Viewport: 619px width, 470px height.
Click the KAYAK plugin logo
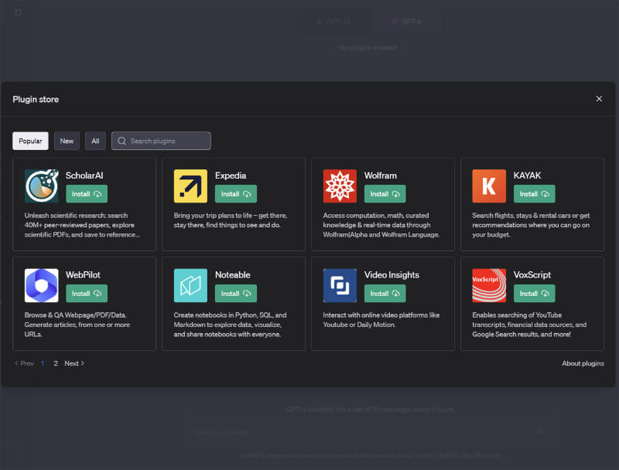[489, 186]
